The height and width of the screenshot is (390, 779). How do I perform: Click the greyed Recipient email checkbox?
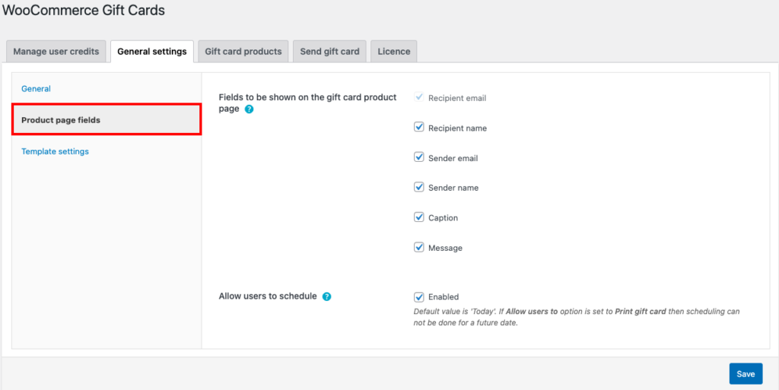[x=418, y=97]
